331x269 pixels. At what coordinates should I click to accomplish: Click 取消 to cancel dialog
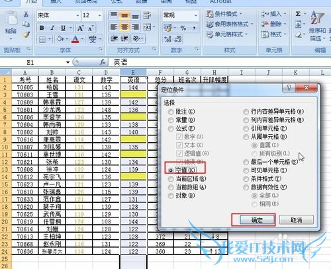pyautogui.click(x=297, y=220)
